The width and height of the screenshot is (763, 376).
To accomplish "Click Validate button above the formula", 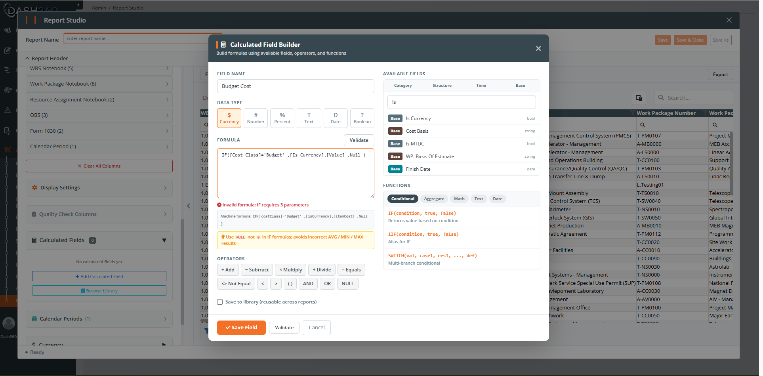I will click(359, 140).
